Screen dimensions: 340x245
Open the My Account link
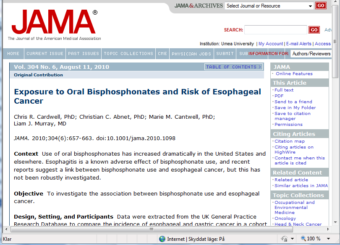click(x=271, y=44)
